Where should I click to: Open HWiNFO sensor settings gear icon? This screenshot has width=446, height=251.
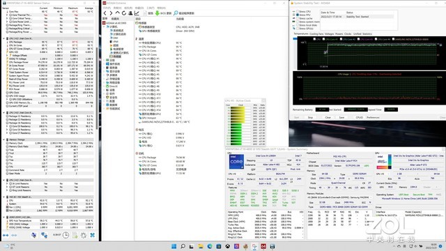tap(84, 235)
